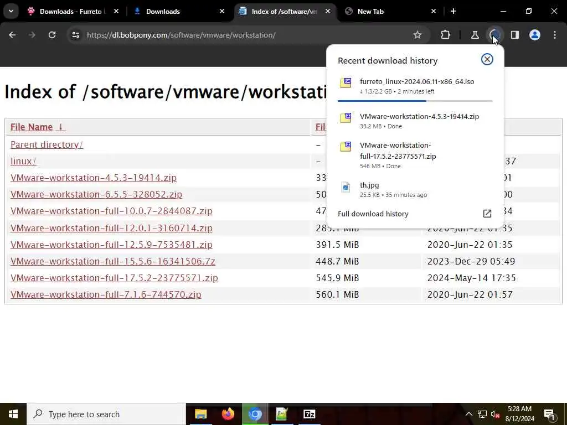Viewport: 567px width, 425px height.
Task: Reload the page with the refresh icon
Action: coord(52,35)
